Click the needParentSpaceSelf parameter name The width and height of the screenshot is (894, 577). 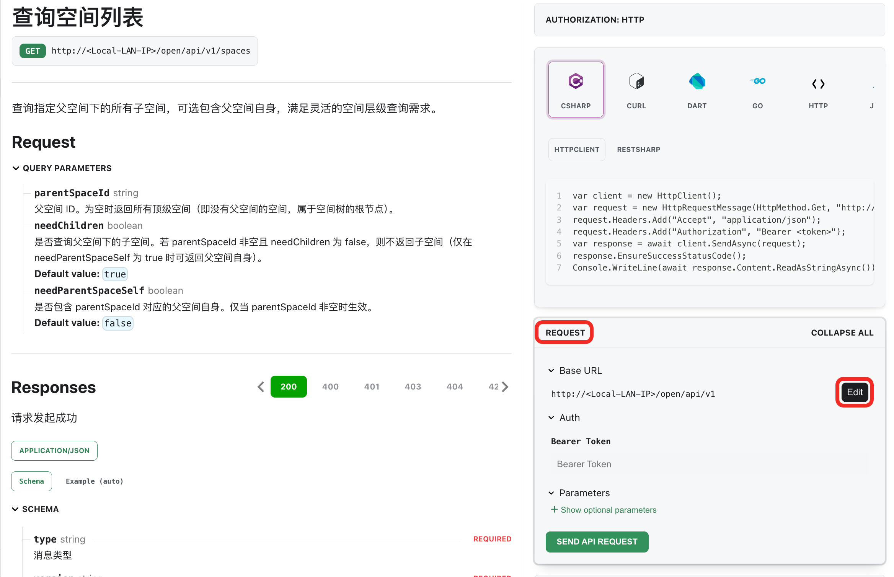pos(89,291)
